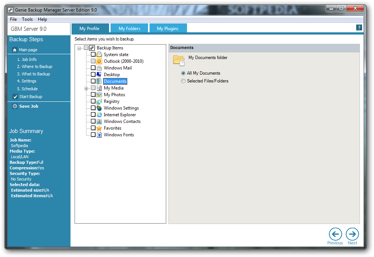
Task: Expand the My Media tree node
Action: [86, 89]
